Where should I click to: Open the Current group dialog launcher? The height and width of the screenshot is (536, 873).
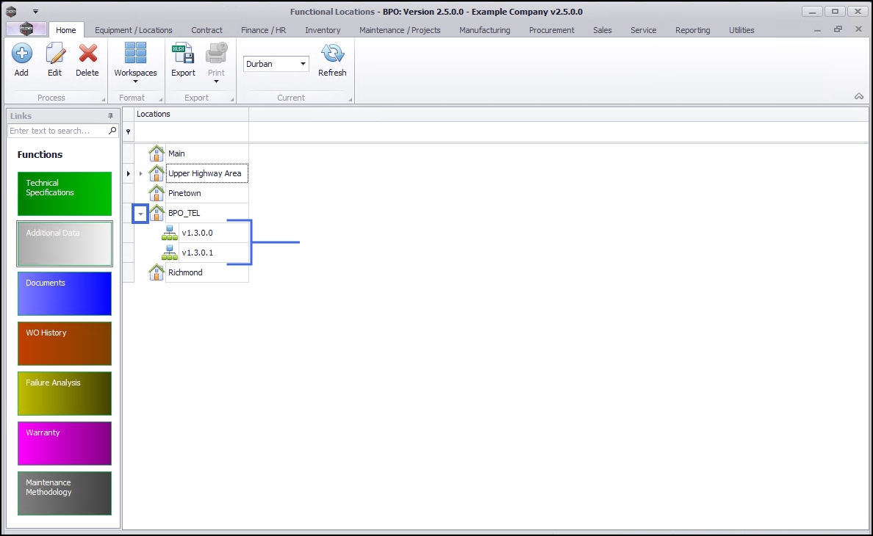pos(351,100)
